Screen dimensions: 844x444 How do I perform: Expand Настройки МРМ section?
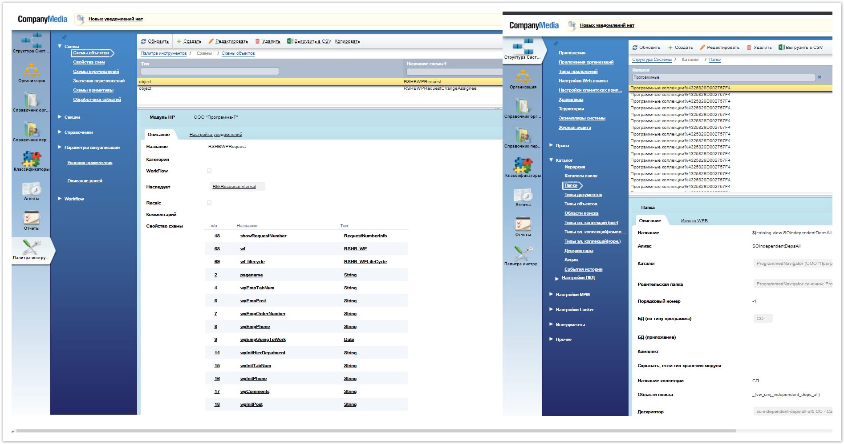[x=551, y=294]
